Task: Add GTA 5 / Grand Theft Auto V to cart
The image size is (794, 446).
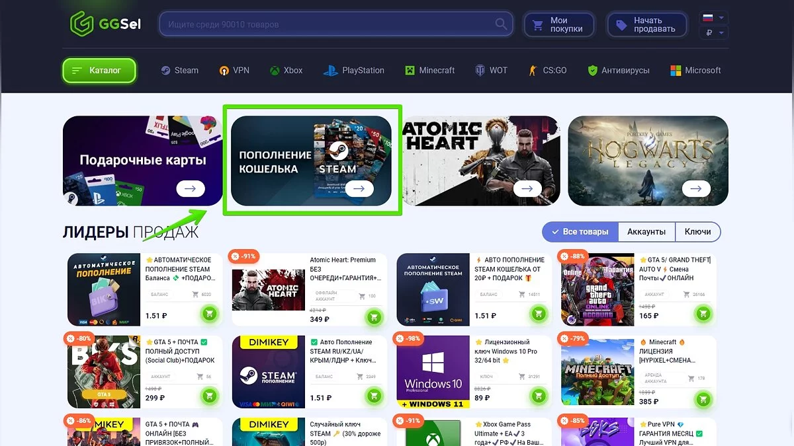Action: 703,315
